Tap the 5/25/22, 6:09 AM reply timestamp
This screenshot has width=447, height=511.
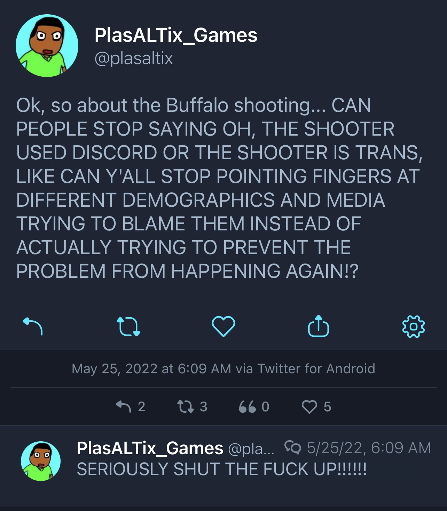[369, 448]
